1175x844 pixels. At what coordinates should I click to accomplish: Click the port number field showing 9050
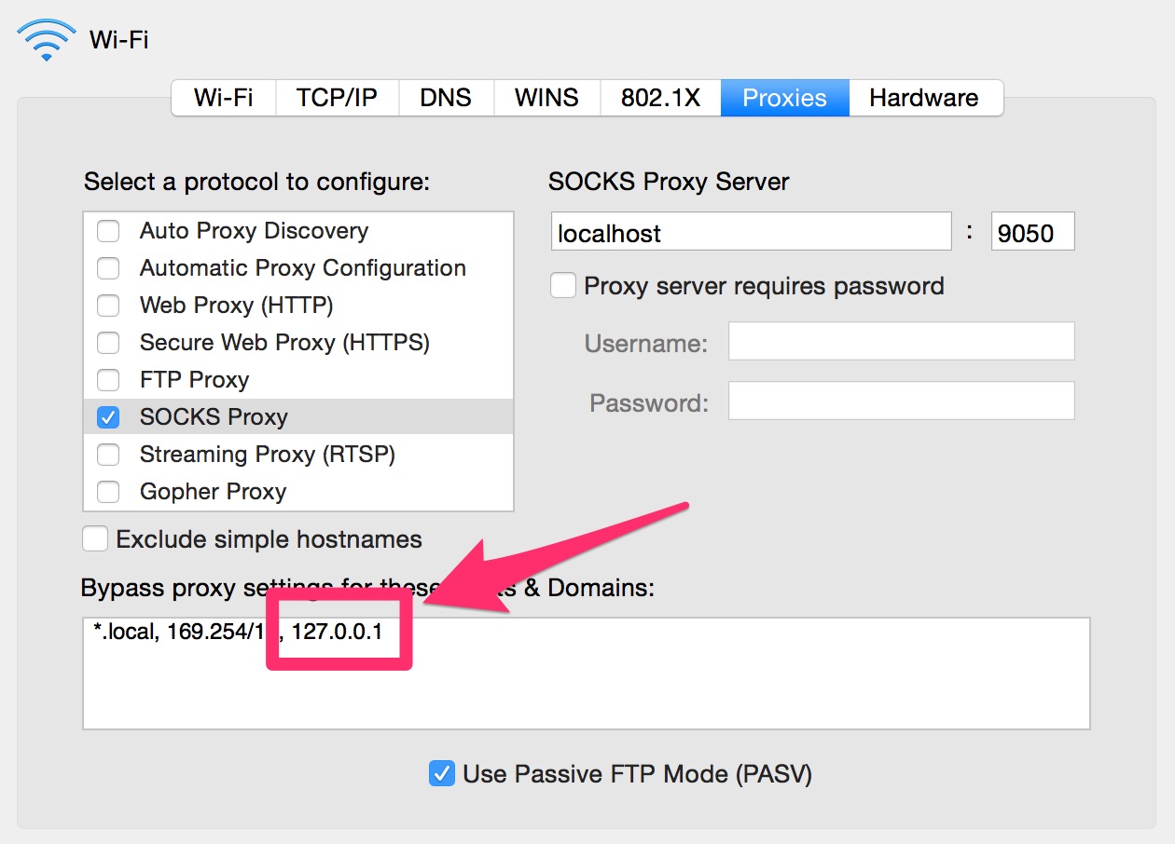pos(1031,233)
